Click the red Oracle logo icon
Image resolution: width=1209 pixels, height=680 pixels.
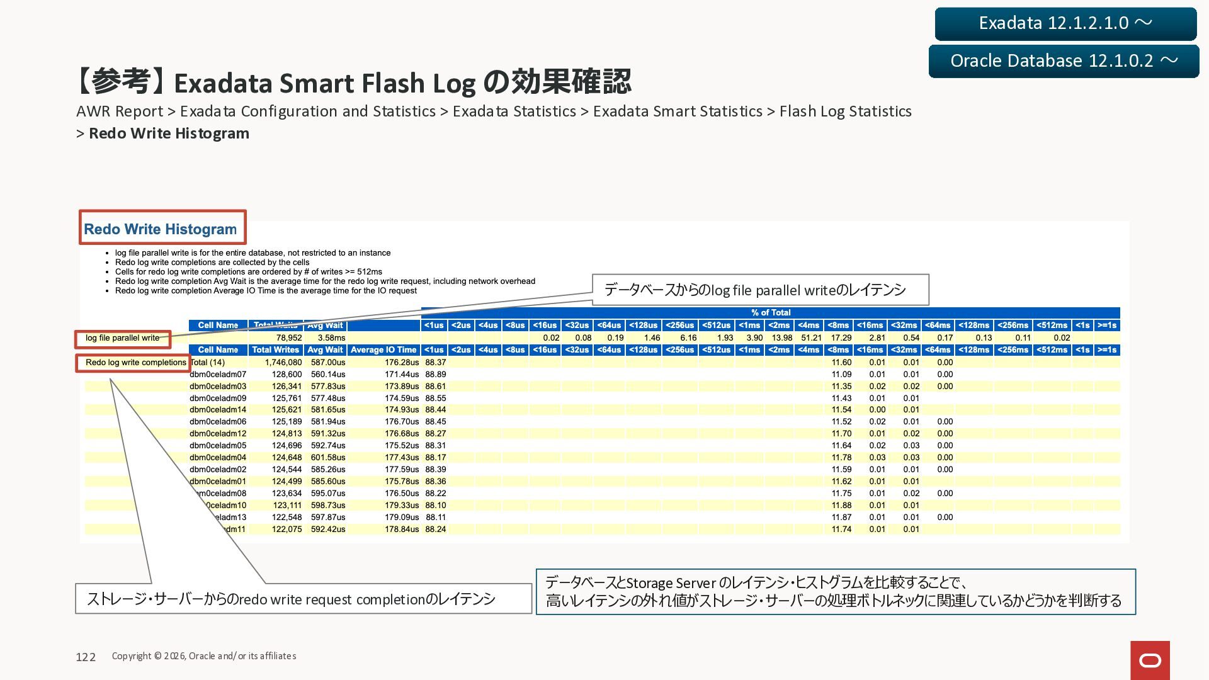point(1150,660)
